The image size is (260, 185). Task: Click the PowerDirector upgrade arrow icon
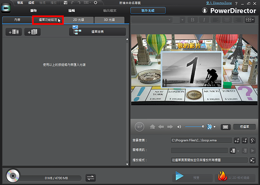coord(205,11)
